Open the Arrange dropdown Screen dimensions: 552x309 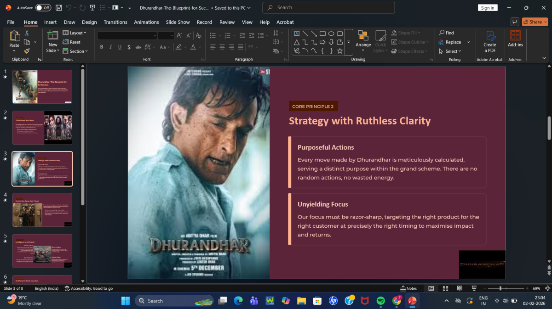point(363,40)
